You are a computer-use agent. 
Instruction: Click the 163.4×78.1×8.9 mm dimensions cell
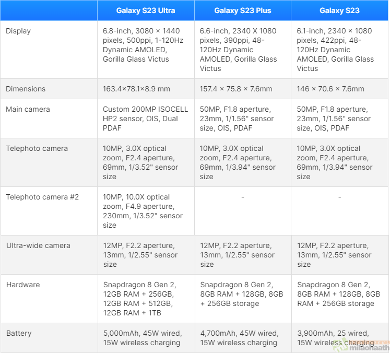pyautogui.click(x=136, y=89)
